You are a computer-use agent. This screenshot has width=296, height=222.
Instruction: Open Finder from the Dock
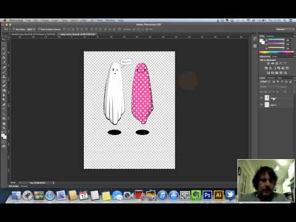[16, 195]
